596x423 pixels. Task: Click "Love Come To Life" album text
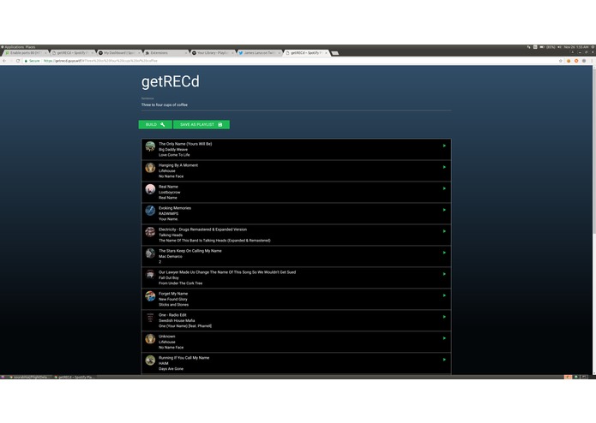(174, 155)
